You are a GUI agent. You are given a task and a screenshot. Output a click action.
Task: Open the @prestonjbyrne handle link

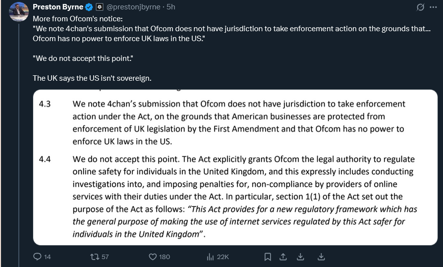tap(135, 7)
